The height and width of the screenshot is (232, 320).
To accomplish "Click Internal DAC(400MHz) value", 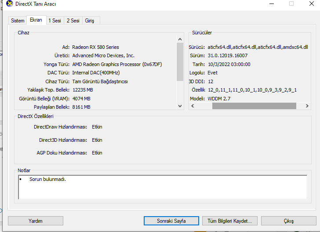I will 96,73.
